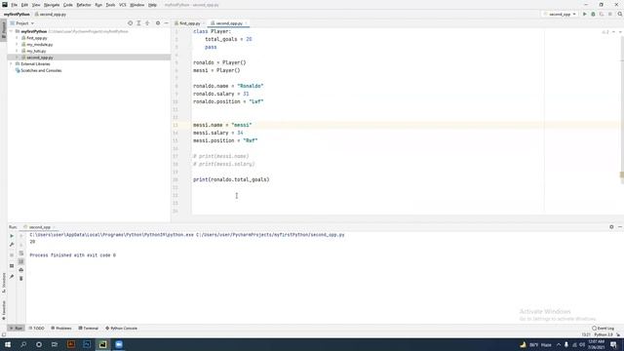Expand first_app.py node in tree
624x351 pixels.
[18, 38]
